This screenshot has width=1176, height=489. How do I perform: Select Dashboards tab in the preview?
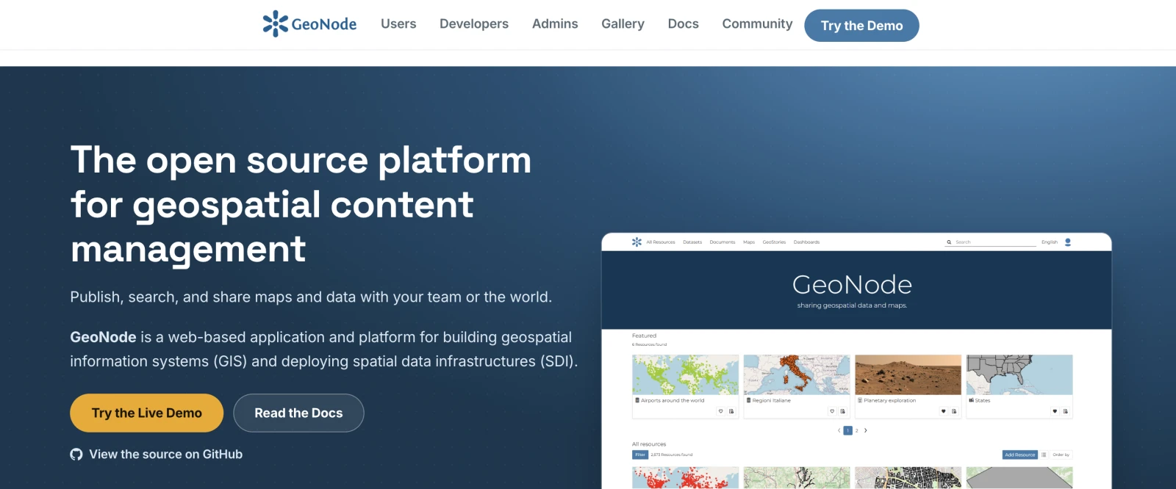click(806, 242)
